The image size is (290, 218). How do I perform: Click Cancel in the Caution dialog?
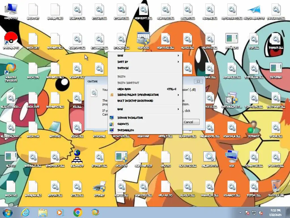click(191, 122)
